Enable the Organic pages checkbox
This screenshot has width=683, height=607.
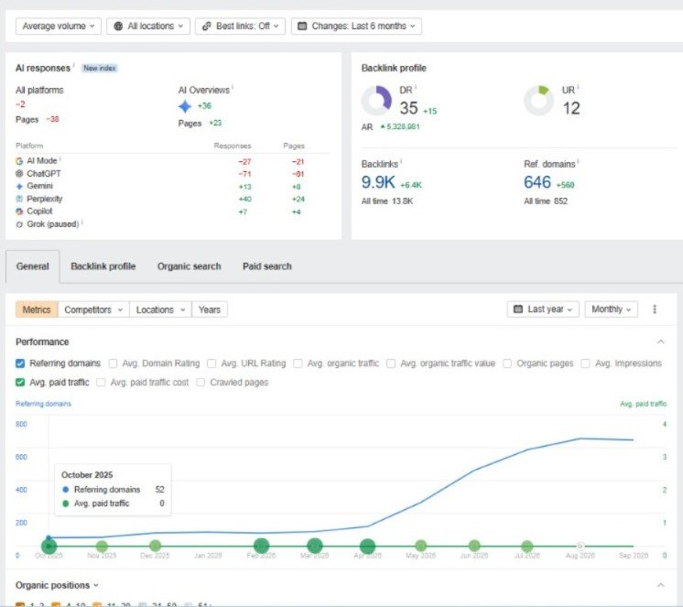click(x=507, y=363)
